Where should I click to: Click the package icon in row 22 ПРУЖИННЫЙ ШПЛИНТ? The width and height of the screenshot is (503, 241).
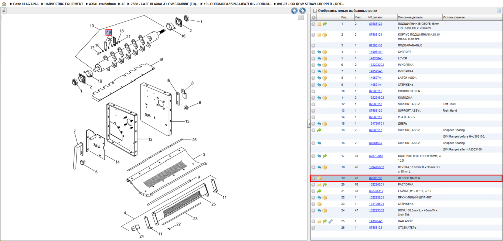[x=324, y=197]
